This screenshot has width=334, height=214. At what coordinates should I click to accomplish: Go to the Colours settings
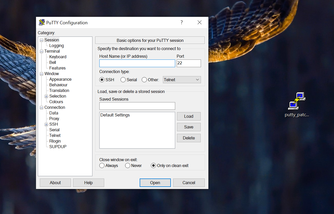click(x=56, y=102)
